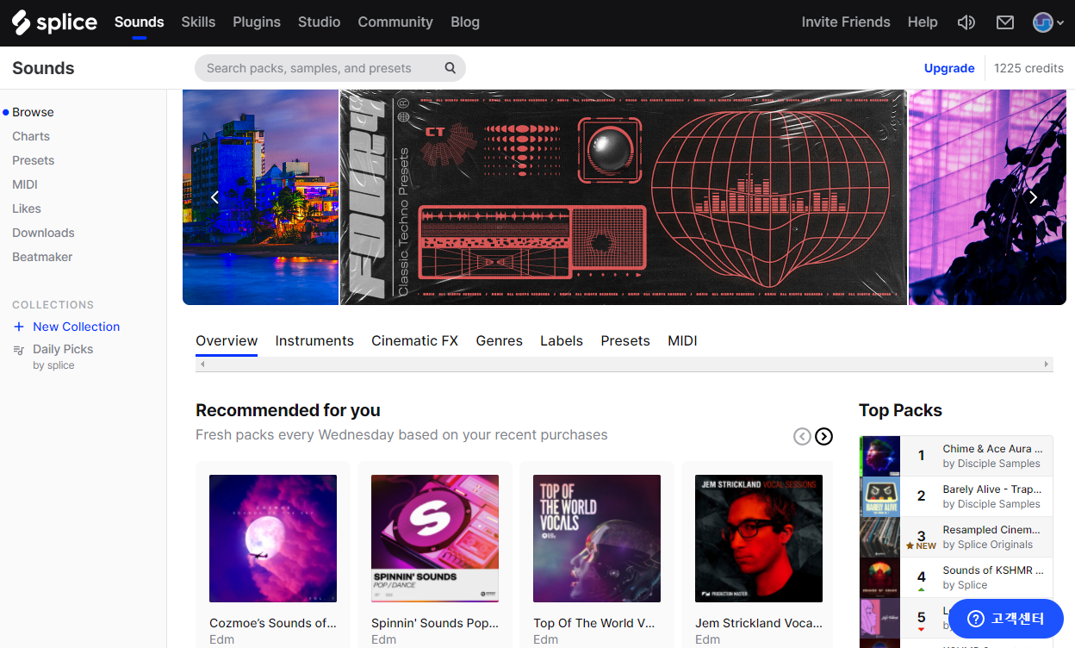Click the Cozmoe's Sounds of... title
The image size is (1075, 648).
(x=273, y=623)
